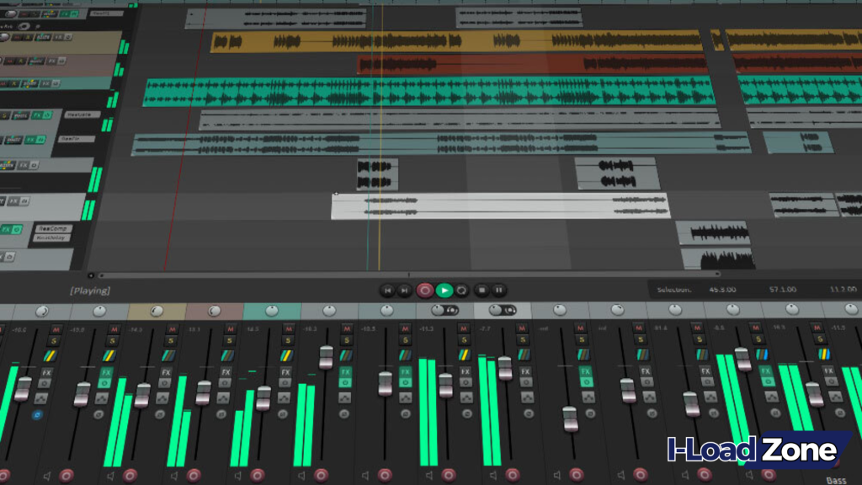Pause playback using the Pause button

(499, 290)
